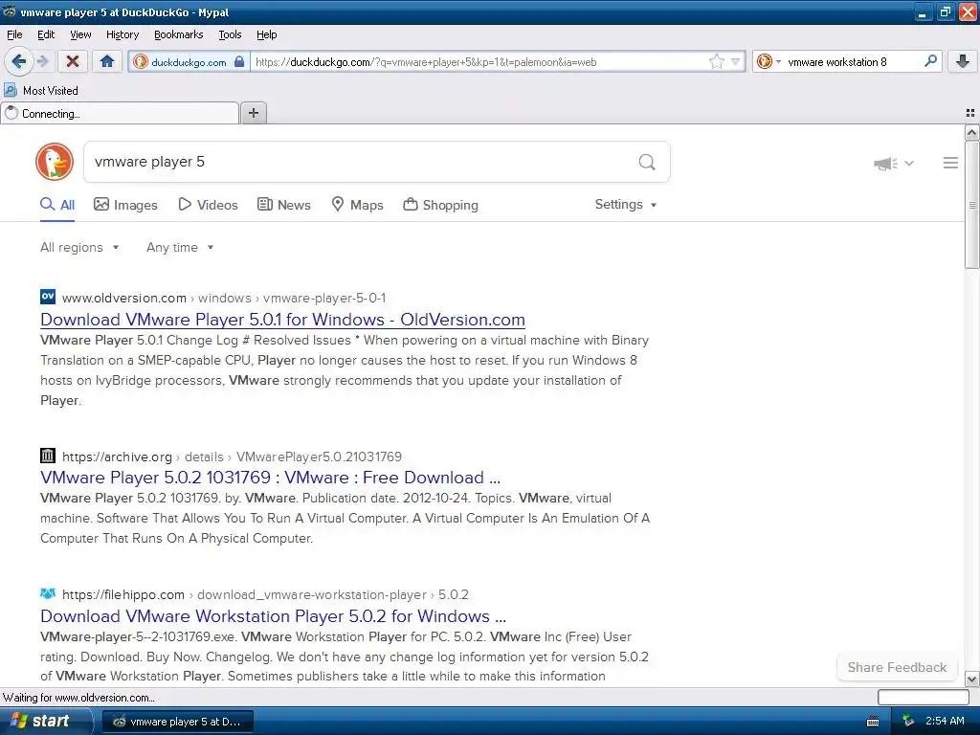This screenshot has width=980, height=735.
Task: Open the Downloads arrow button
Action: click(963, 61)
